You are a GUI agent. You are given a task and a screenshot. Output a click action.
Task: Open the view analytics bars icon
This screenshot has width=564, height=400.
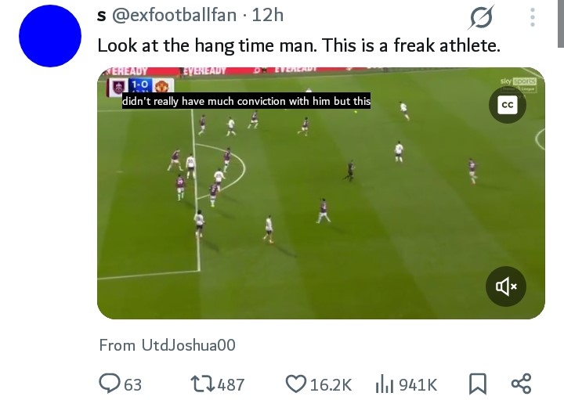pyautogui.click(x=384, y=384)
